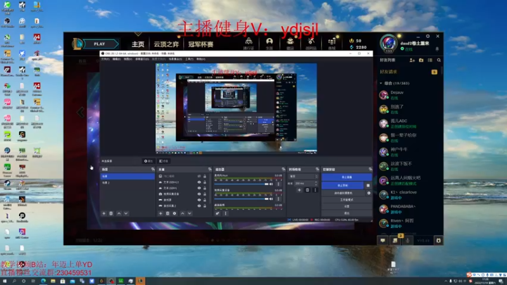The image size is (507, 285).
Task: Remove the selected source with the trash icon
Action: pyautogui.click(x=167, y=213)
